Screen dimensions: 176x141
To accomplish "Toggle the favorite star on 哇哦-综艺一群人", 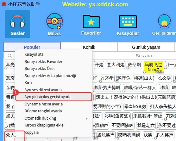I will 124,91.
